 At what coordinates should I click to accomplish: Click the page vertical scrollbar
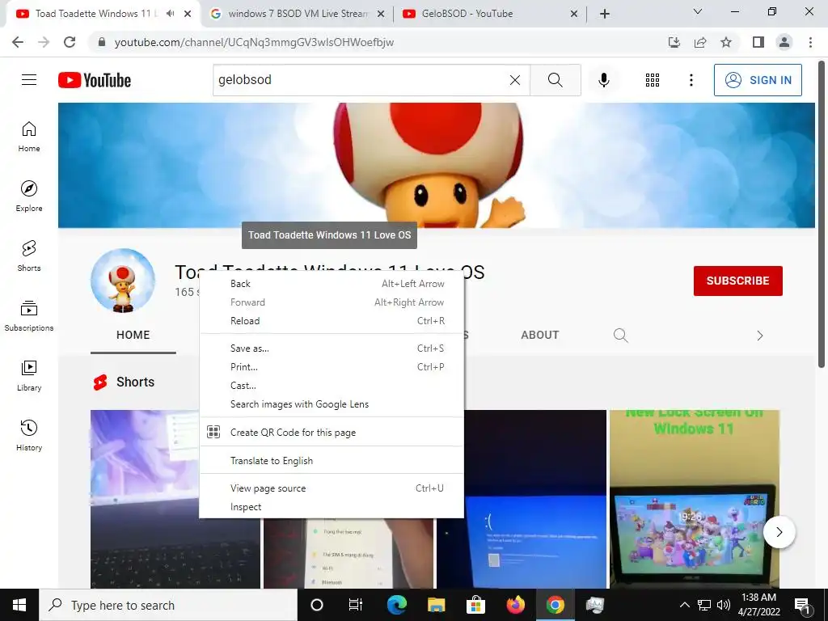point(822,213)
